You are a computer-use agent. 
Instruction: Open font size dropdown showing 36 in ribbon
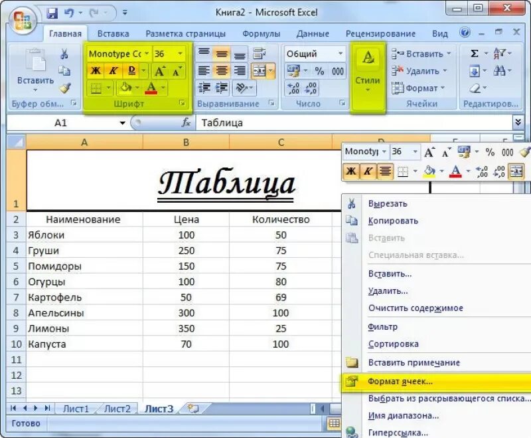[x=180, y=54]
